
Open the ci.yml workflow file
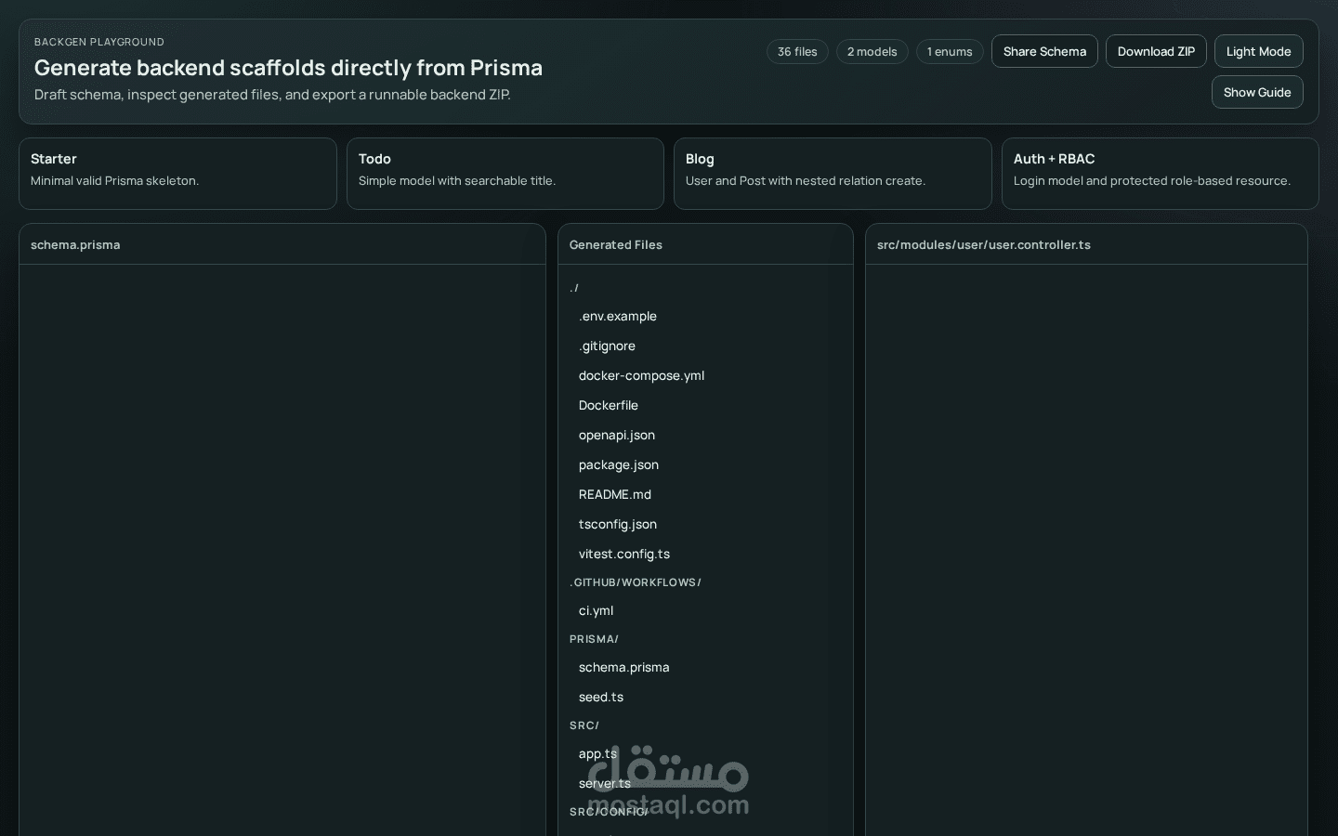(x=596, y=610)
